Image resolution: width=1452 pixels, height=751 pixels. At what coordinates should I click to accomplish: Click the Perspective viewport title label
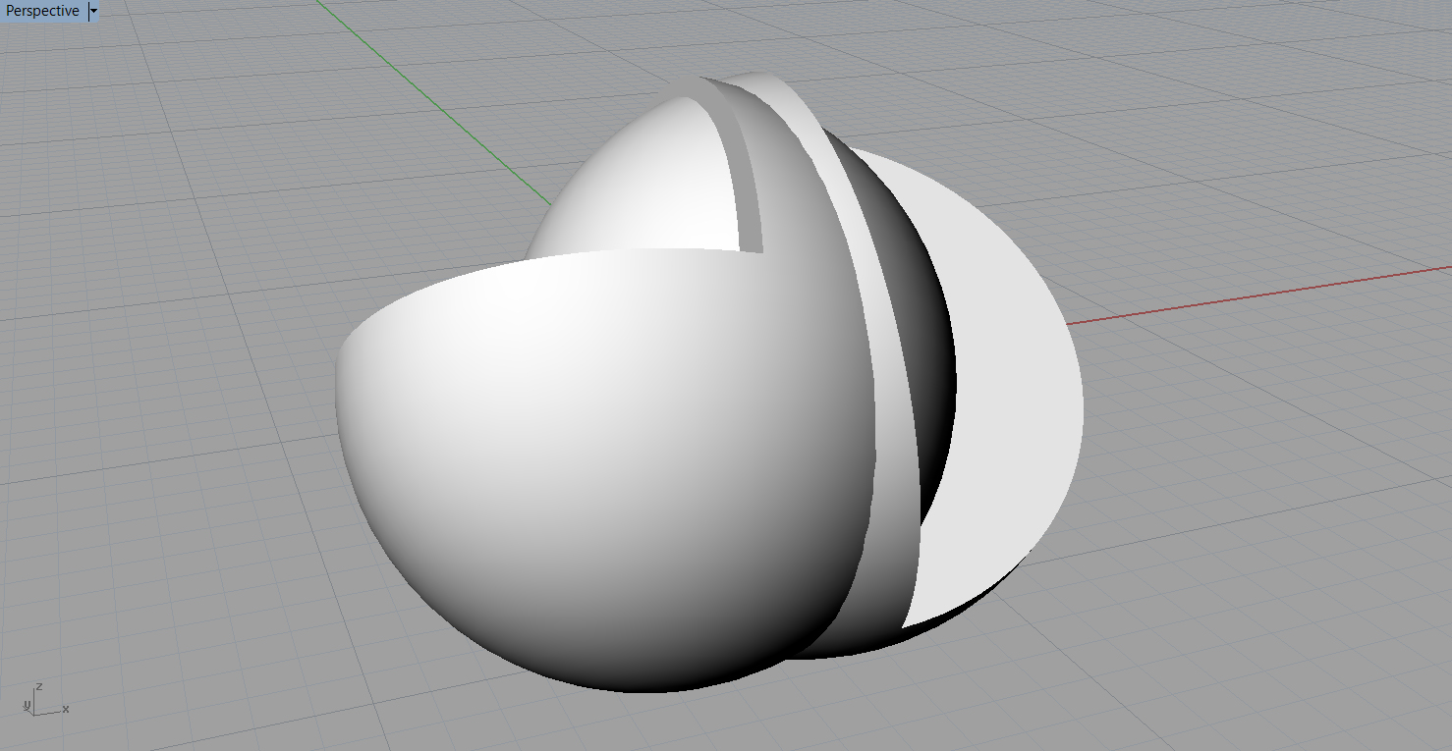pyautogui.click(x=43, y=11)
